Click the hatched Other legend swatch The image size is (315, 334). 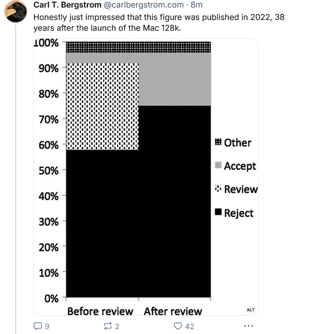[x=218, y=142]
